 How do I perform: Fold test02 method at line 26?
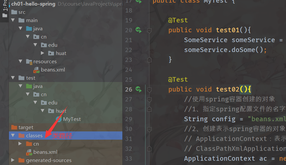[149, 90]
